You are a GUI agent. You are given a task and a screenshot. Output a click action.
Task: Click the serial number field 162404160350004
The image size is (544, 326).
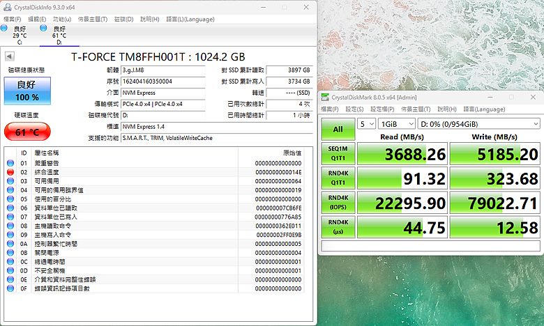(x=163, y=81)
